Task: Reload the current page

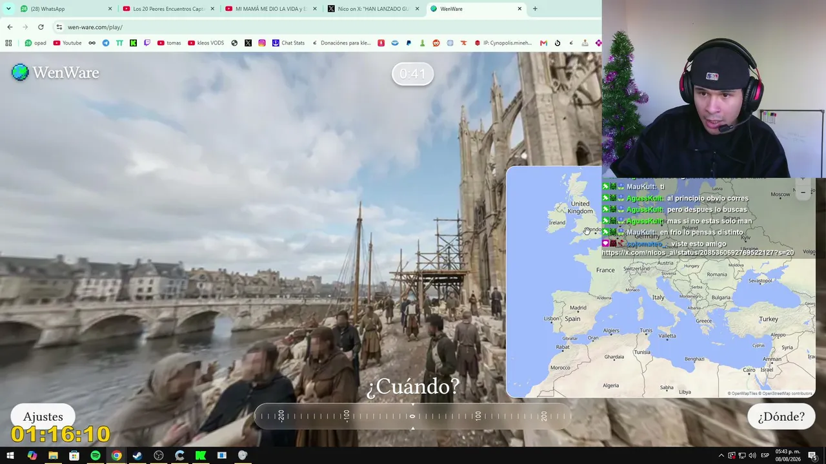Action: coord(41,27)
